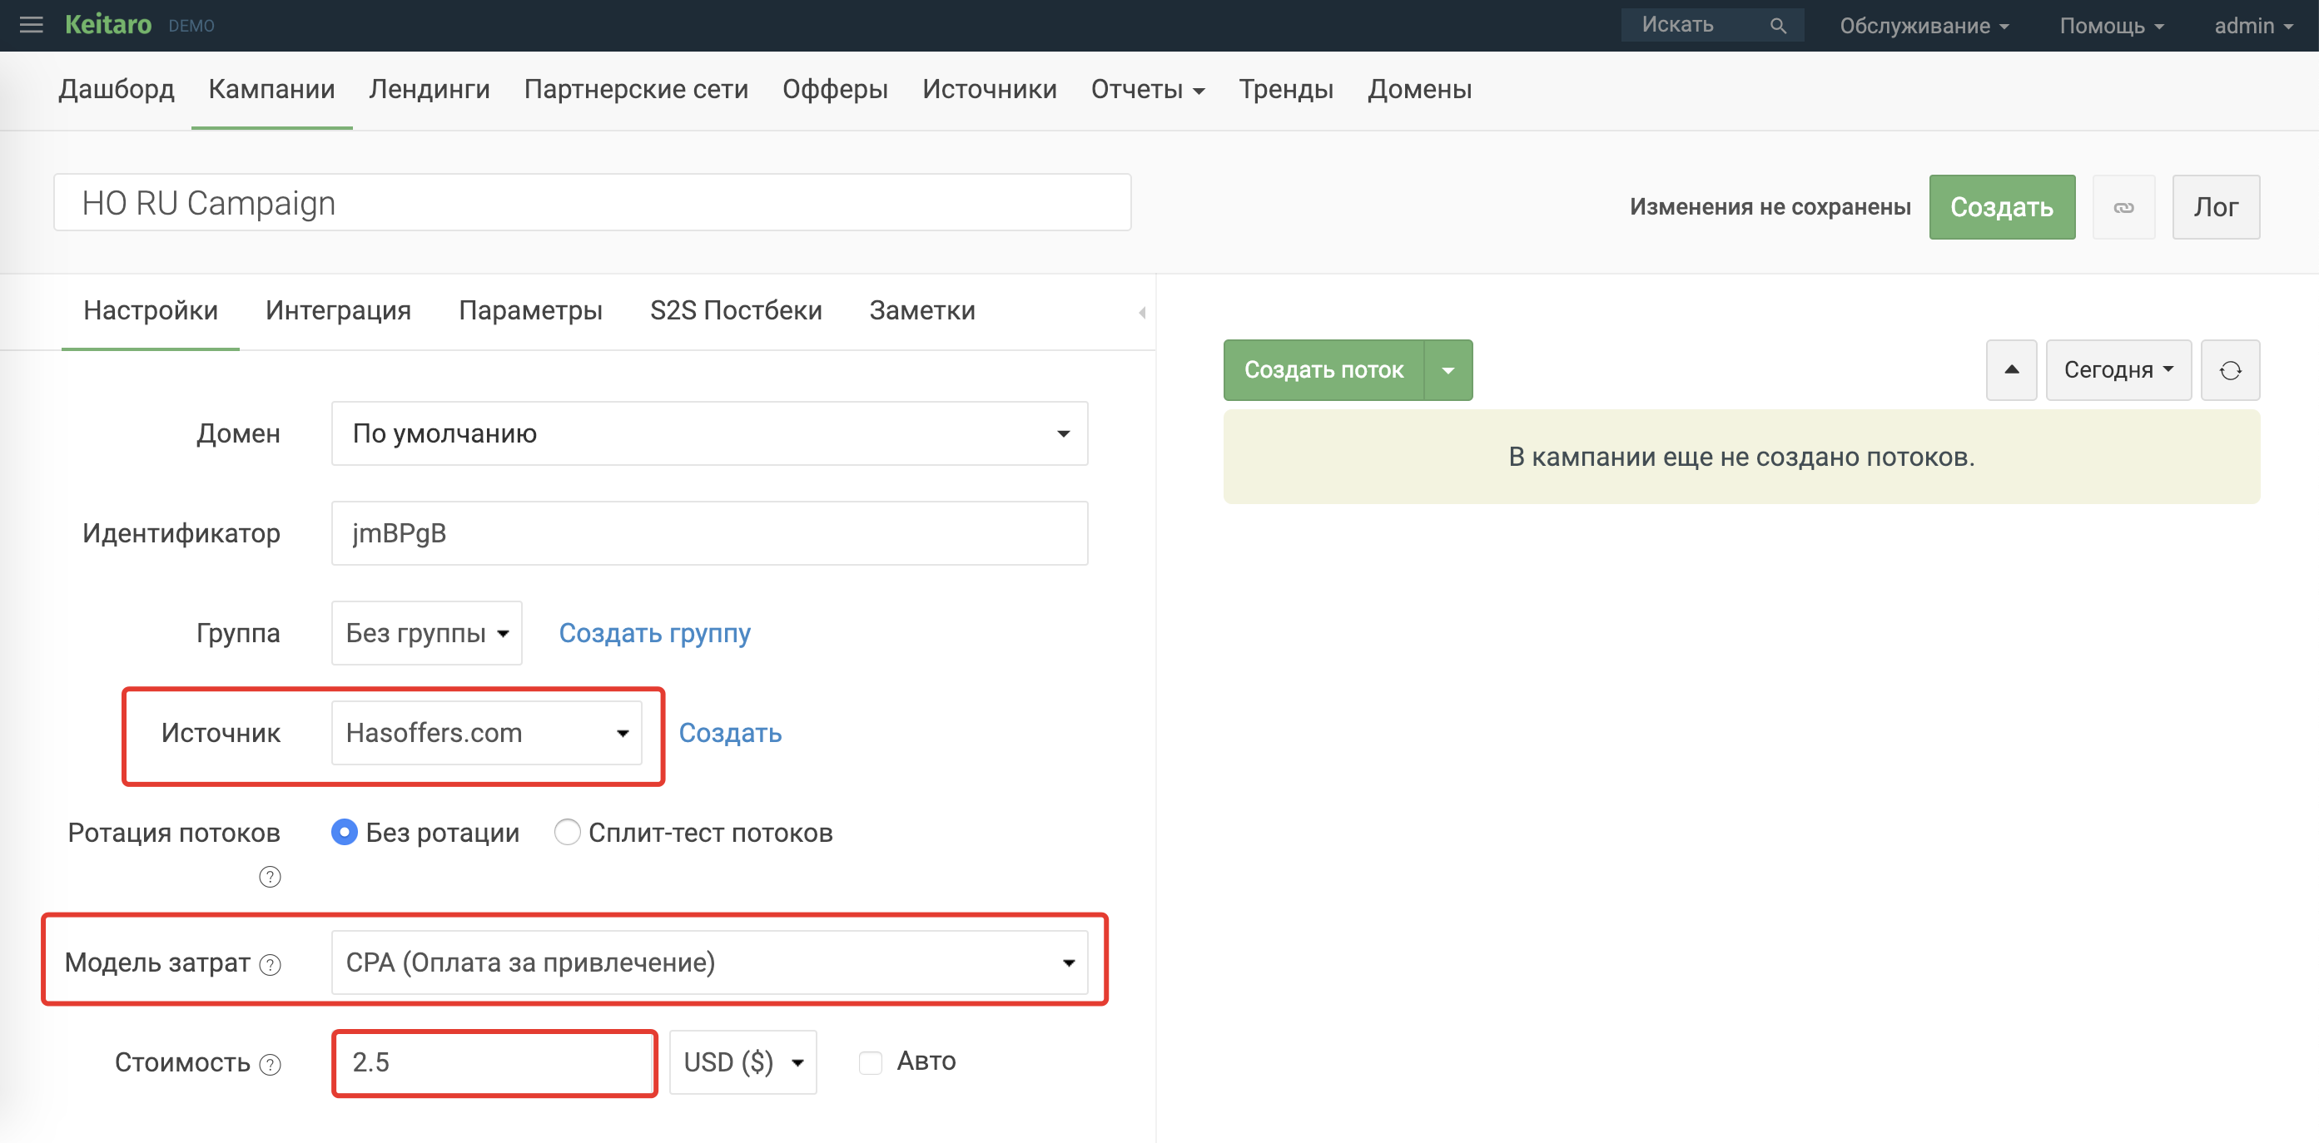The height and width of the screenshot is (1143, 2319).
Task: Switch to the Заметки tab
Action: pos(921,310)
